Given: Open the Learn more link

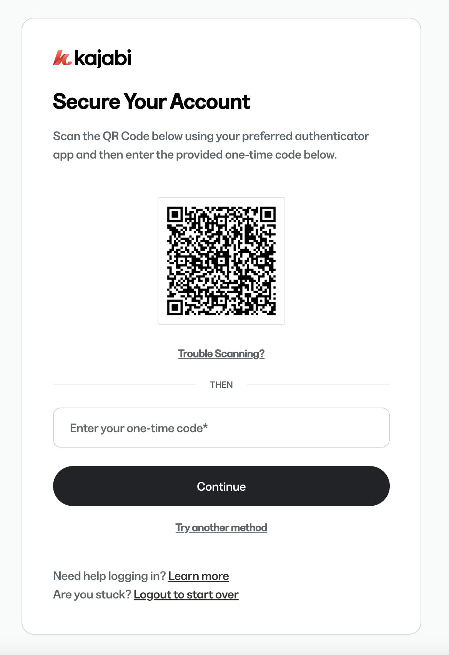Looking at the screenshot, I should pos(199,576).
